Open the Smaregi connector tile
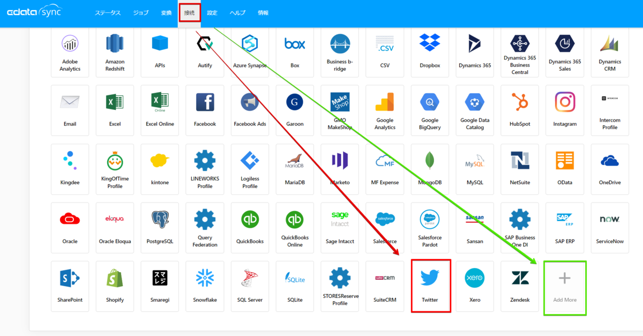Image resolution: width=643 pixels, height=336 pixels. tap(160, 286)
